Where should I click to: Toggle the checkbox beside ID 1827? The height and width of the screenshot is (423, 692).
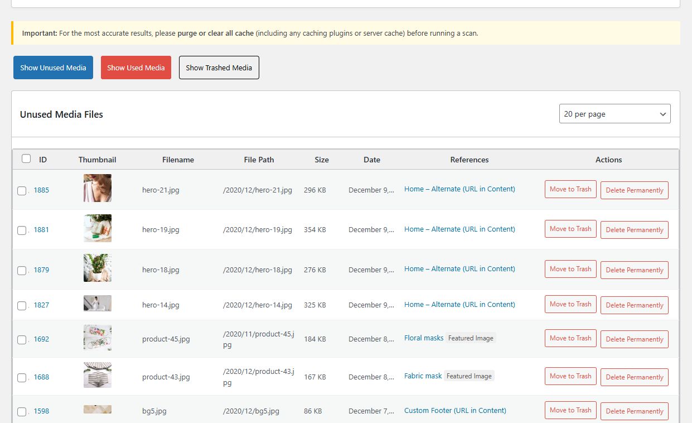tap(22, 306)
